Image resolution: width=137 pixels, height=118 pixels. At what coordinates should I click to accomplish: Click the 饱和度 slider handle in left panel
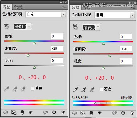pos(28,55)
